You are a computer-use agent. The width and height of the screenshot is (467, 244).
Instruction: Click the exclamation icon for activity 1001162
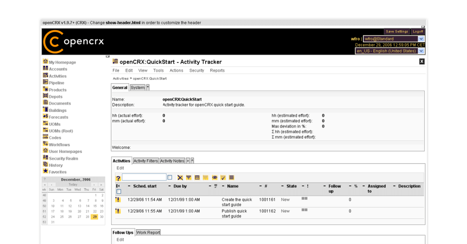pyautogui.click(x=118, y=211)
